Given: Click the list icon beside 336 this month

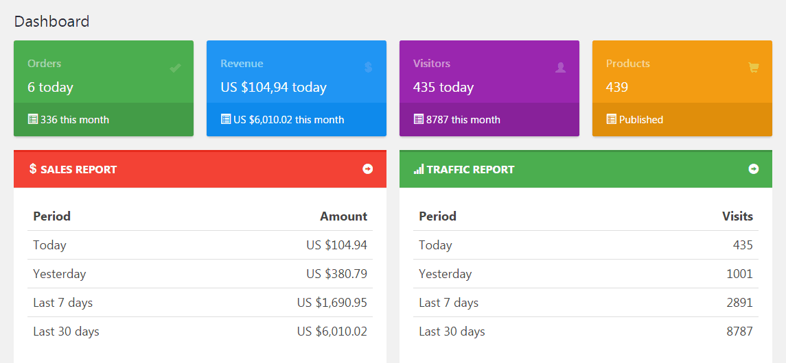Looking at the screenshot, I should (33, 119).
